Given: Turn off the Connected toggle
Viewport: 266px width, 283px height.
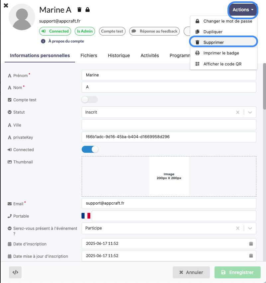Looking at the screenshot, I should (90, 149).
